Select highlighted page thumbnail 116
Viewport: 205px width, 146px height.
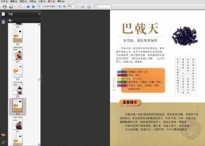tap(18, 105)
